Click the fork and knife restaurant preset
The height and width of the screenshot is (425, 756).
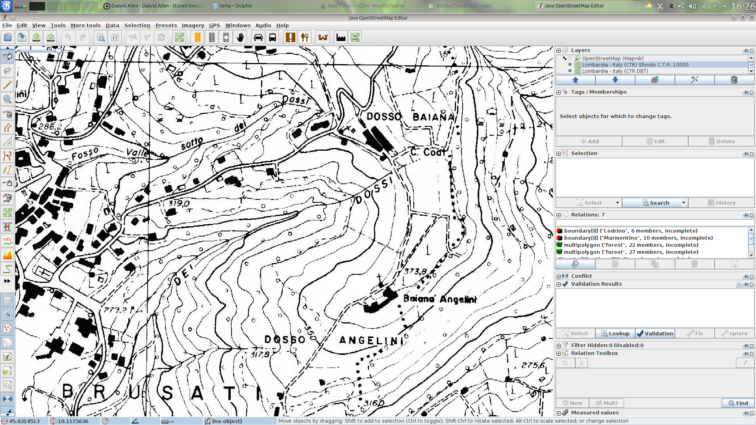[x=305, y=37]
